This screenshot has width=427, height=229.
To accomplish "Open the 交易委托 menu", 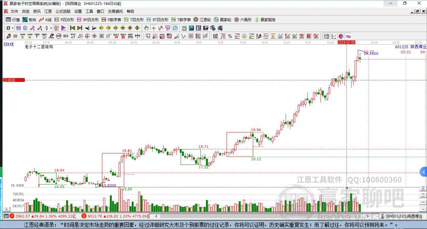I will point(115,11).
